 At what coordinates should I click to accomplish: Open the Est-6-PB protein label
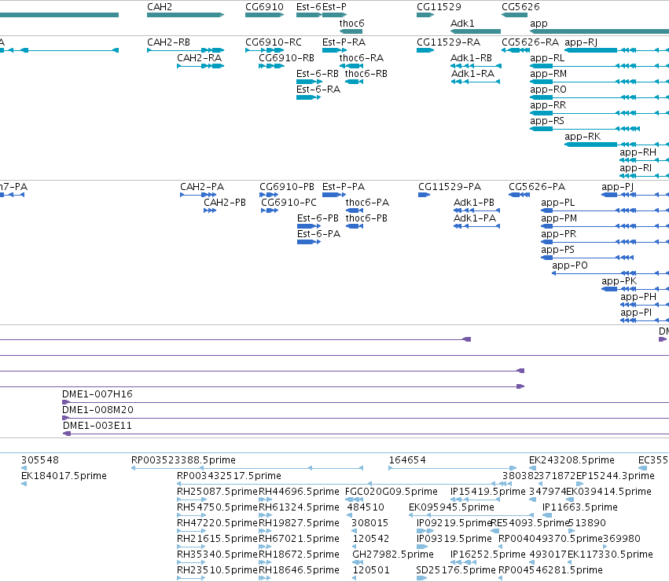(x=318, y=218)
